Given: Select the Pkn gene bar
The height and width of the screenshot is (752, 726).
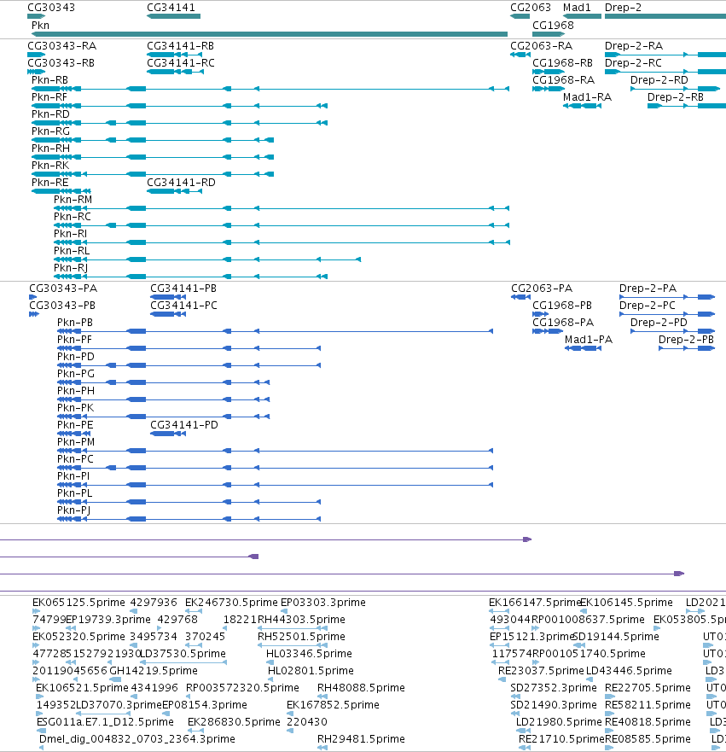Looking at the screenshot, I should (x=270, y=34).
